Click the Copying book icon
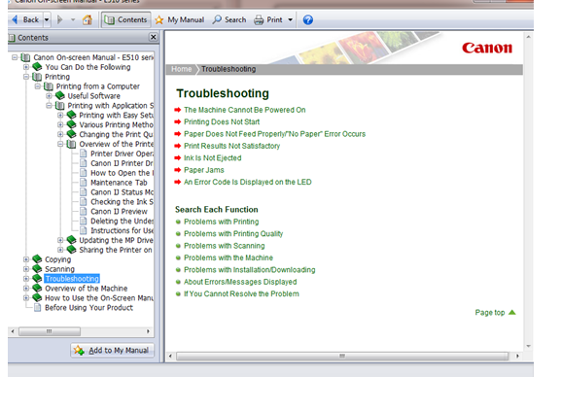 (x=37, y=259)
